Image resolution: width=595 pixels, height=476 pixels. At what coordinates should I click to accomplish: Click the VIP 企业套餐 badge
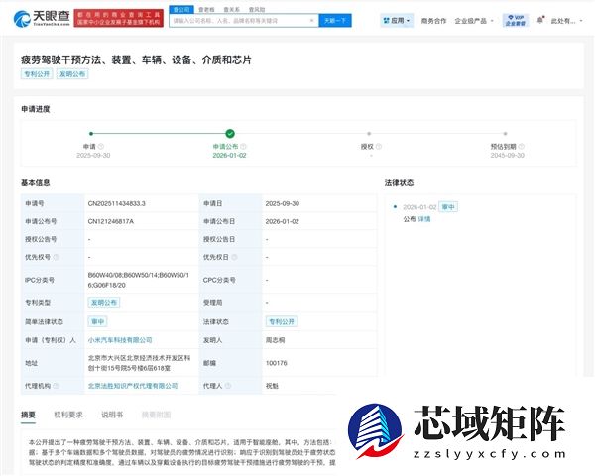pos(516,20)
